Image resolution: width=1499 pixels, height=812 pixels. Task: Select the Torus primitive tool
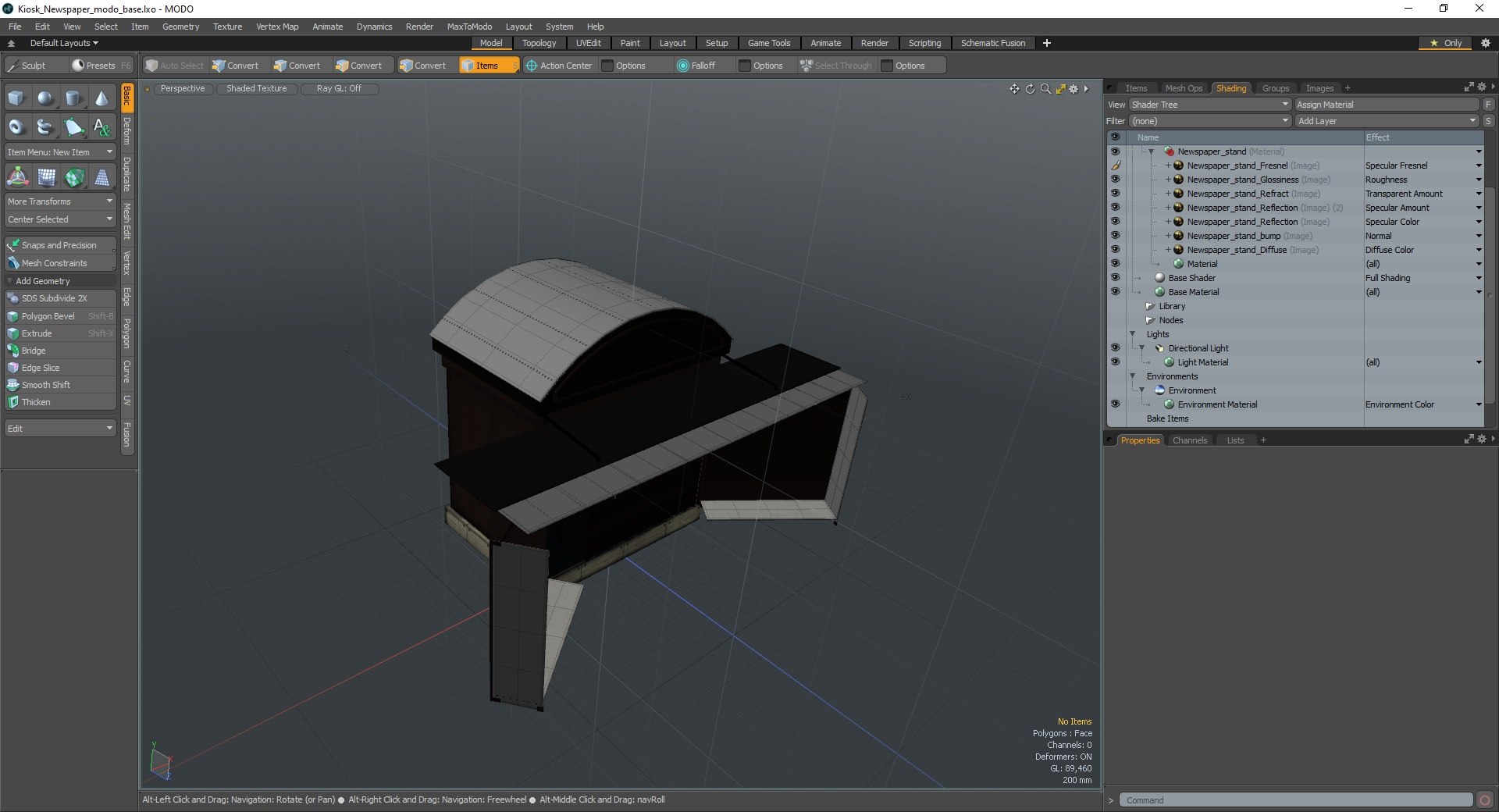[16, 126]
